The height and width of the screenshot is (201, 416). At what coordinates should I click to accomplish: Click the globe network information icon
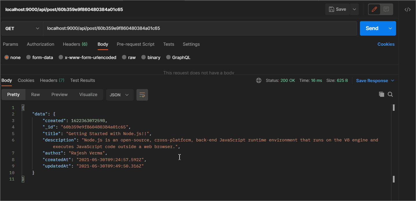coord(259,80)
